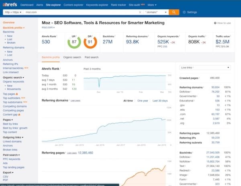Screen dimensions: 241x186
Task: Click the orange search button
Action: tap(174, 12)
